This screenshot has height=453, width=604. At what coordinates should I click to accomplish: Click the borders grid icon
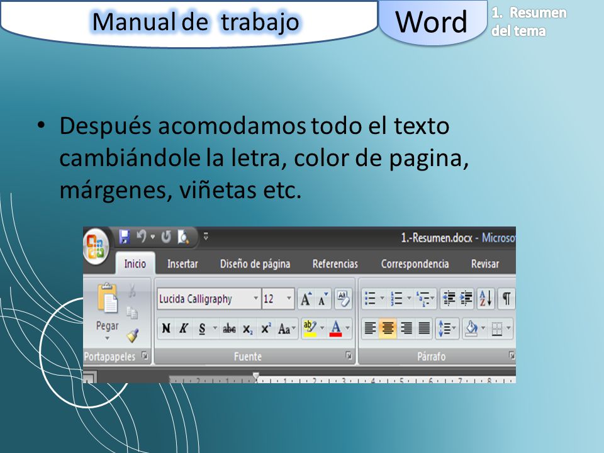tap(497, 329)
